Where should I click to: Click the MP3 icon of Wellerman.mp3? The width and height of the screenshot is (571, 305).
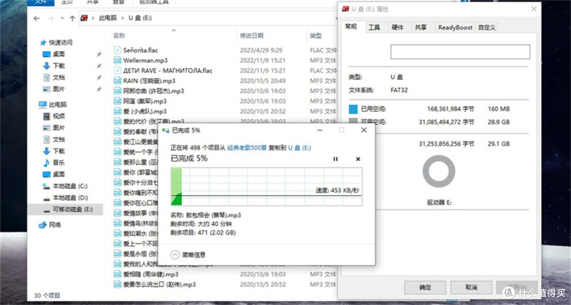click(117, 60)
